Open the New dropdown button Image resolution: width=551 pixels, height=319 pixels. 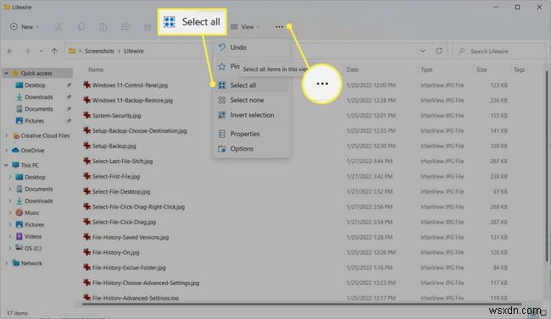pos(25,27)
